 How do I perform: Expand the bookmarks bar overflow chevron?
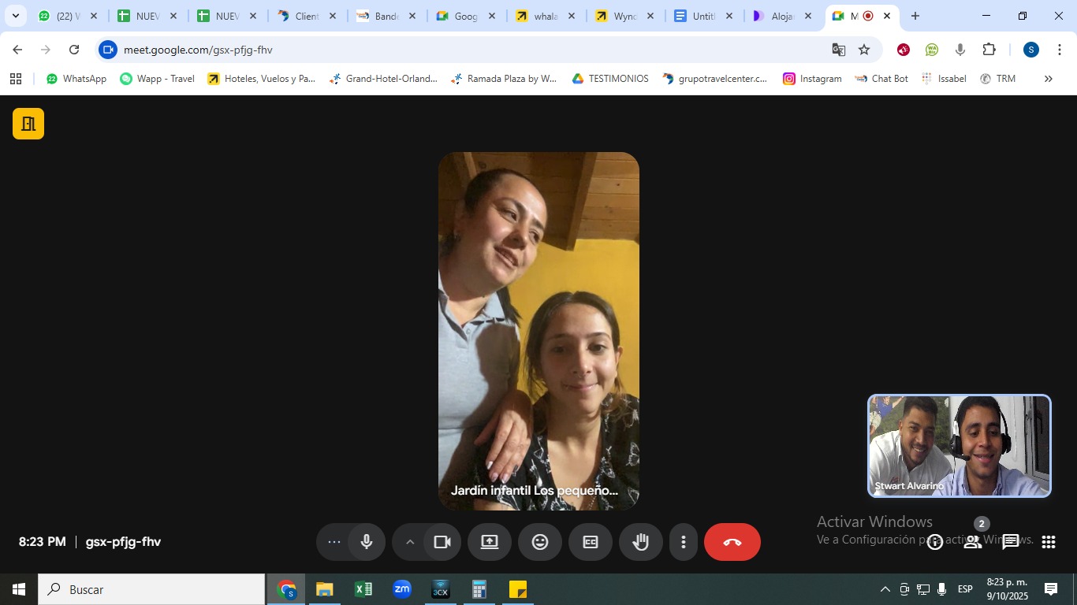1048,79
